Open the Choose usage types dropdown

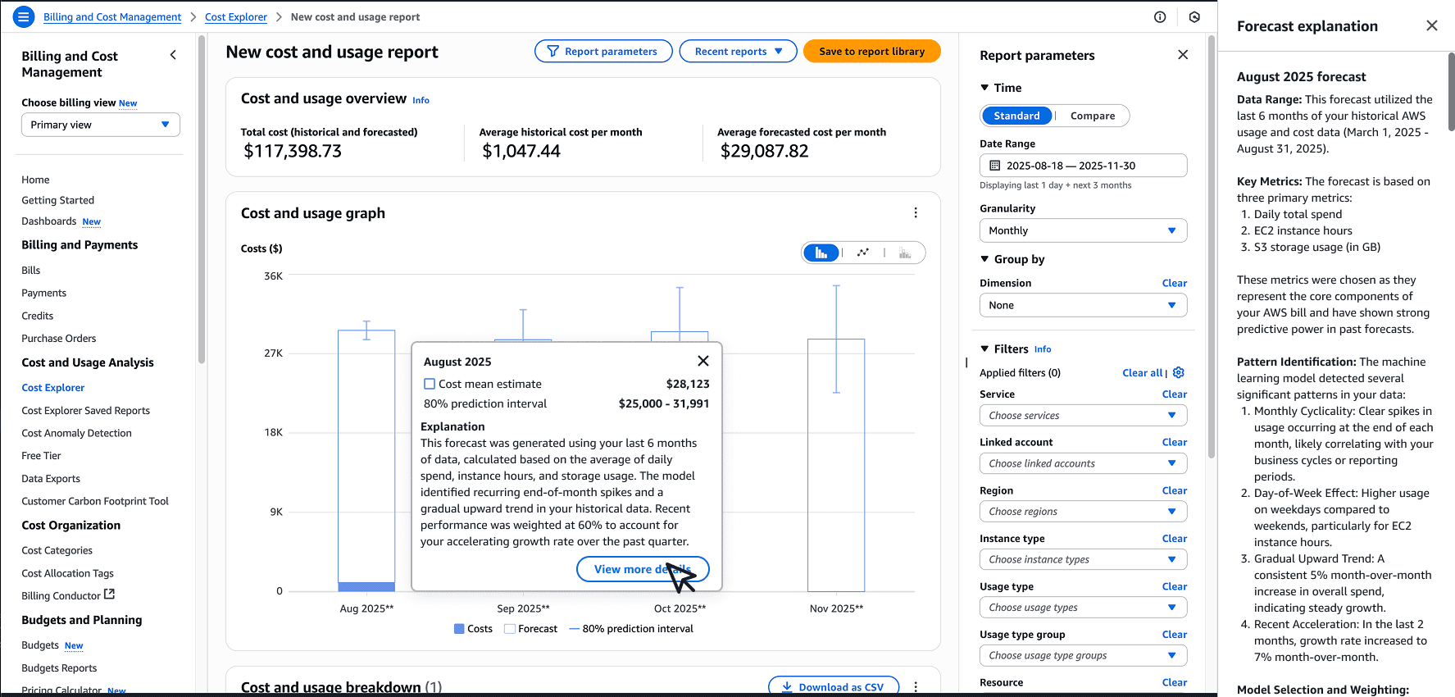tap(1083, 608)
